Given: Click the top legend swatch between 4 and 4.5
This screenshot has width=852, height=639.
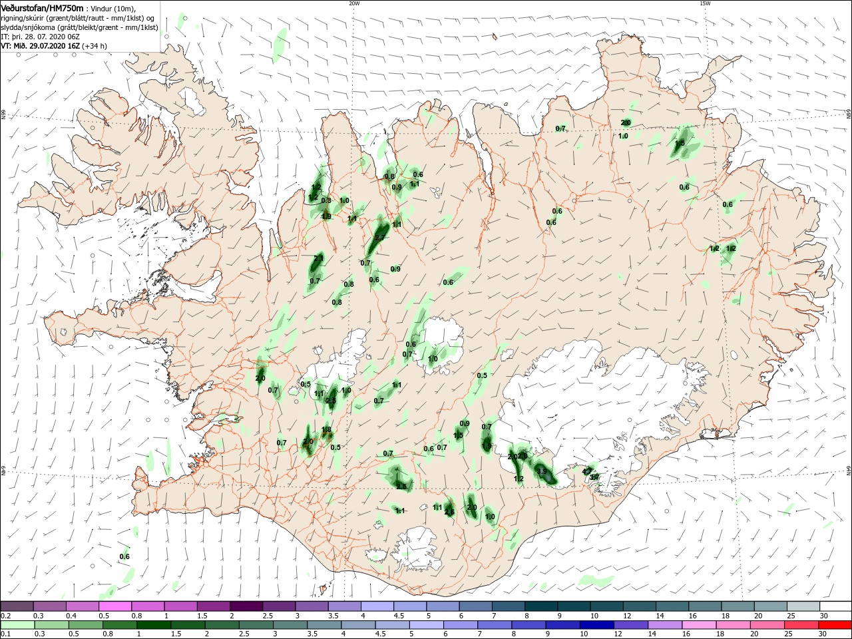Looking at the screenshot, I should tap(377, 606).
